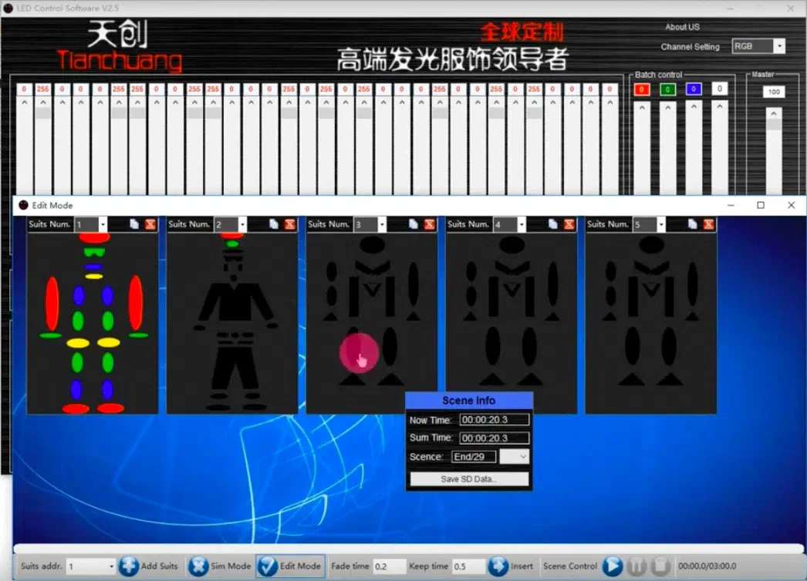The height and width of the screenshot is (581, 807).
Task: Select blue Batch control swatch
Action: click(694, 89)
